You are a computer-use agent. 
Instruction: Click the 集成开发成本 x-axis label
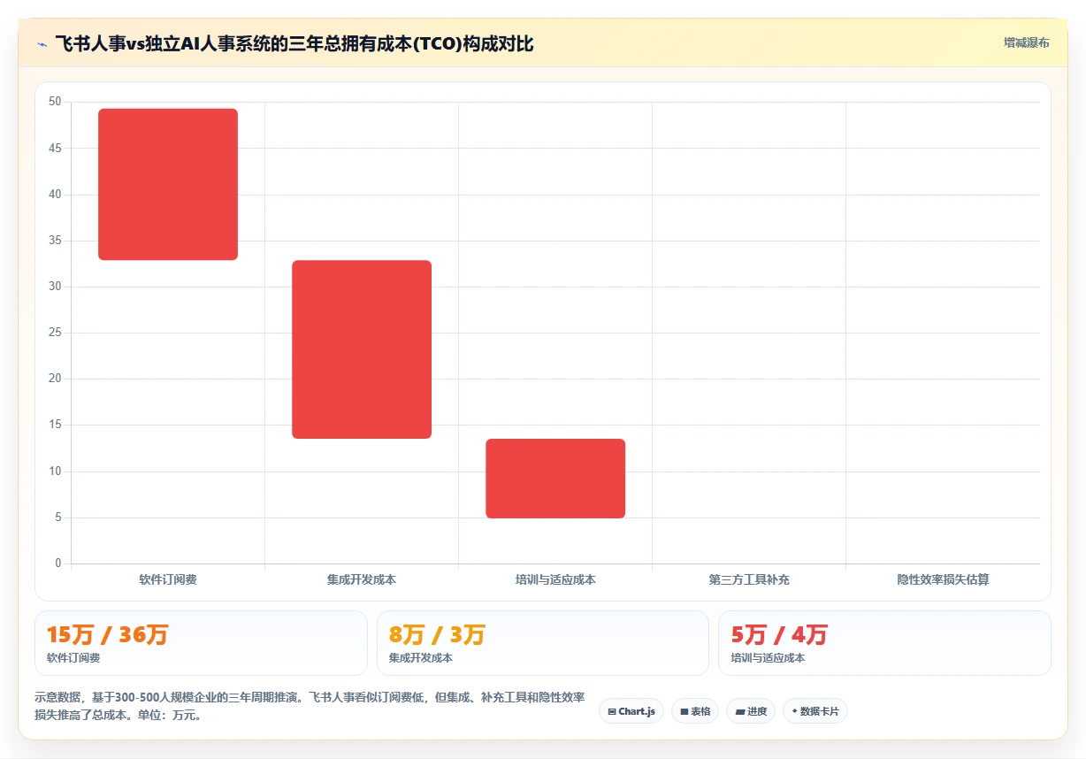362,580
